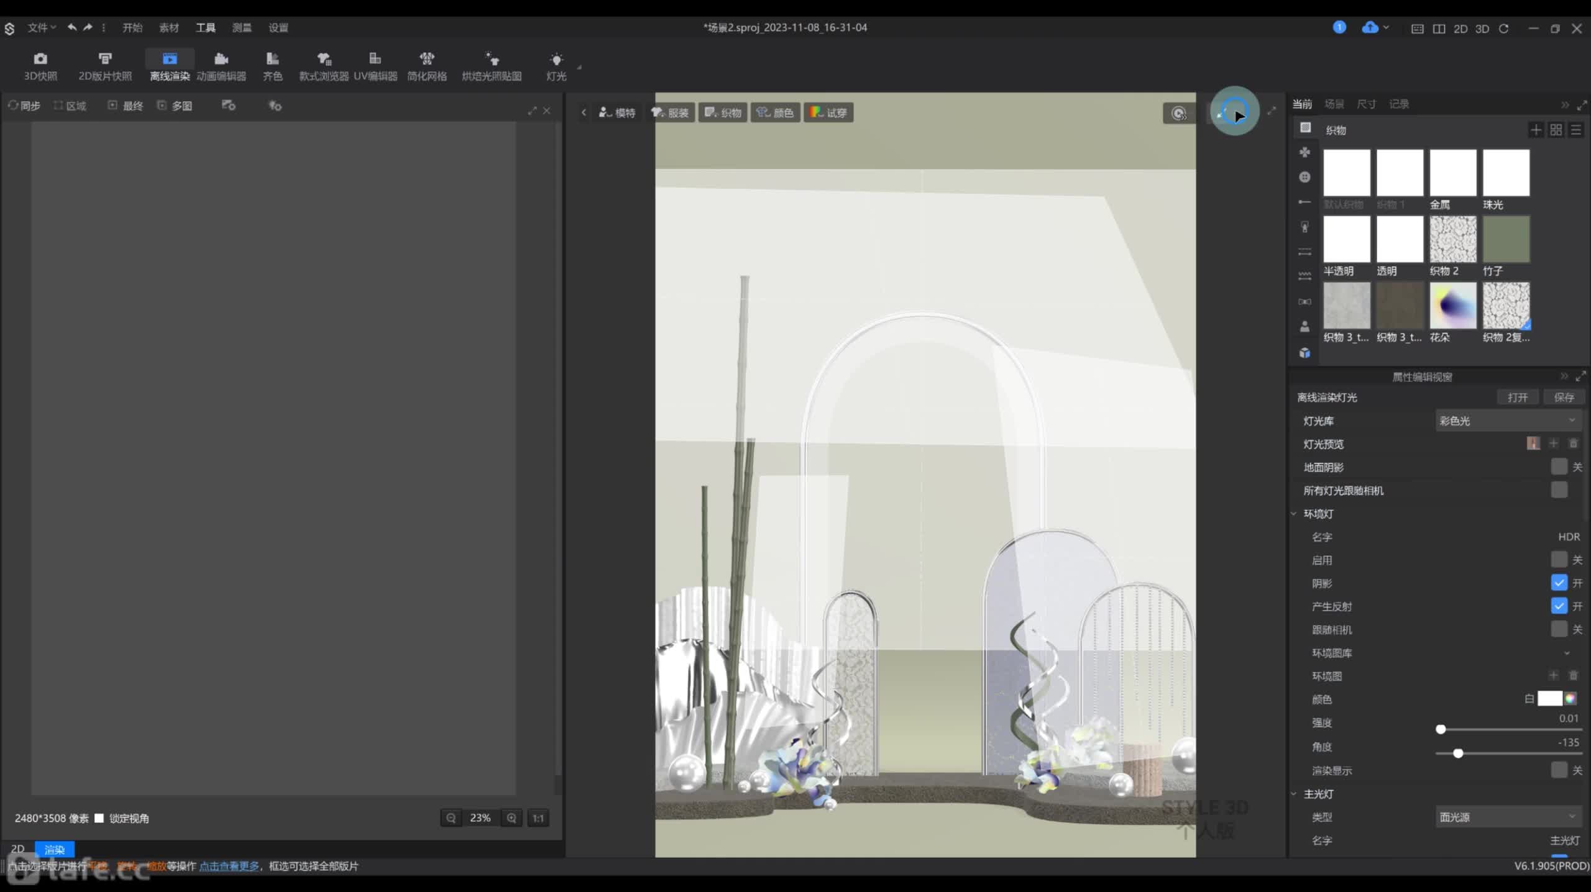This screenshot has width=1591, height=892.
Task: Click the redo arrow in title bar
Action: point(88,27)
